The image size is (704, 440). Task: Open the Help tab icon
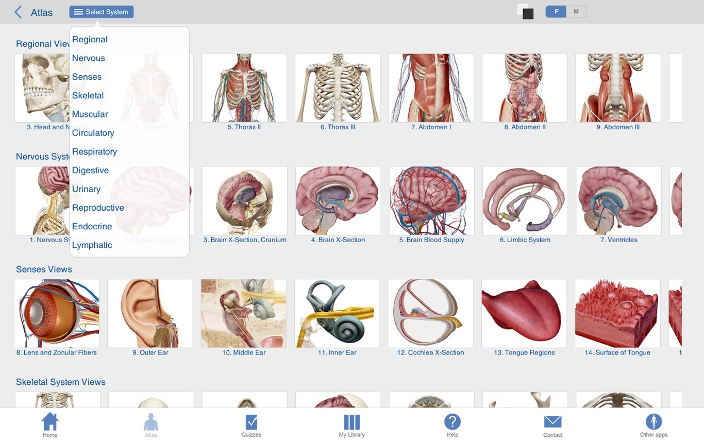point(452,421)
